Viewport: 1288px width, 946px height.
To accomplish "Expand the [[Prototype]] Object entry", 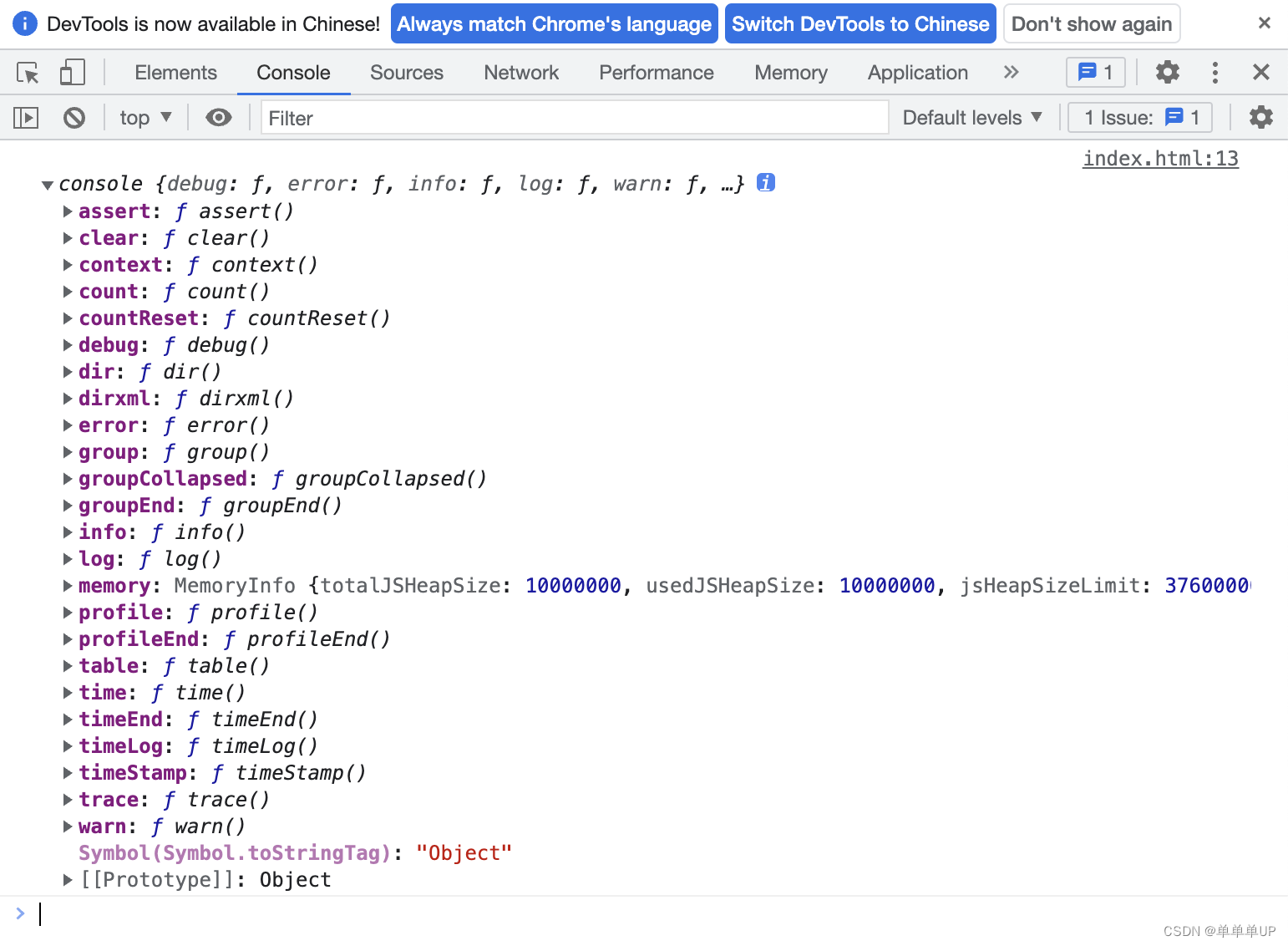I will (x=68, y=880).
